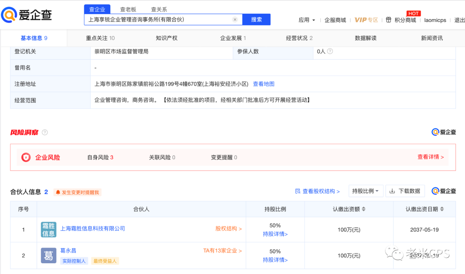The height and width of the screenshot is (274, 465).
Task: Click the 经营范围 description text
Action: tap(202, 100)
